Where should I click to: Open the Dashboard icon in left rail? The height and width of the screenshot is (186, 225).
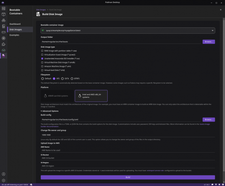(4, 9)
